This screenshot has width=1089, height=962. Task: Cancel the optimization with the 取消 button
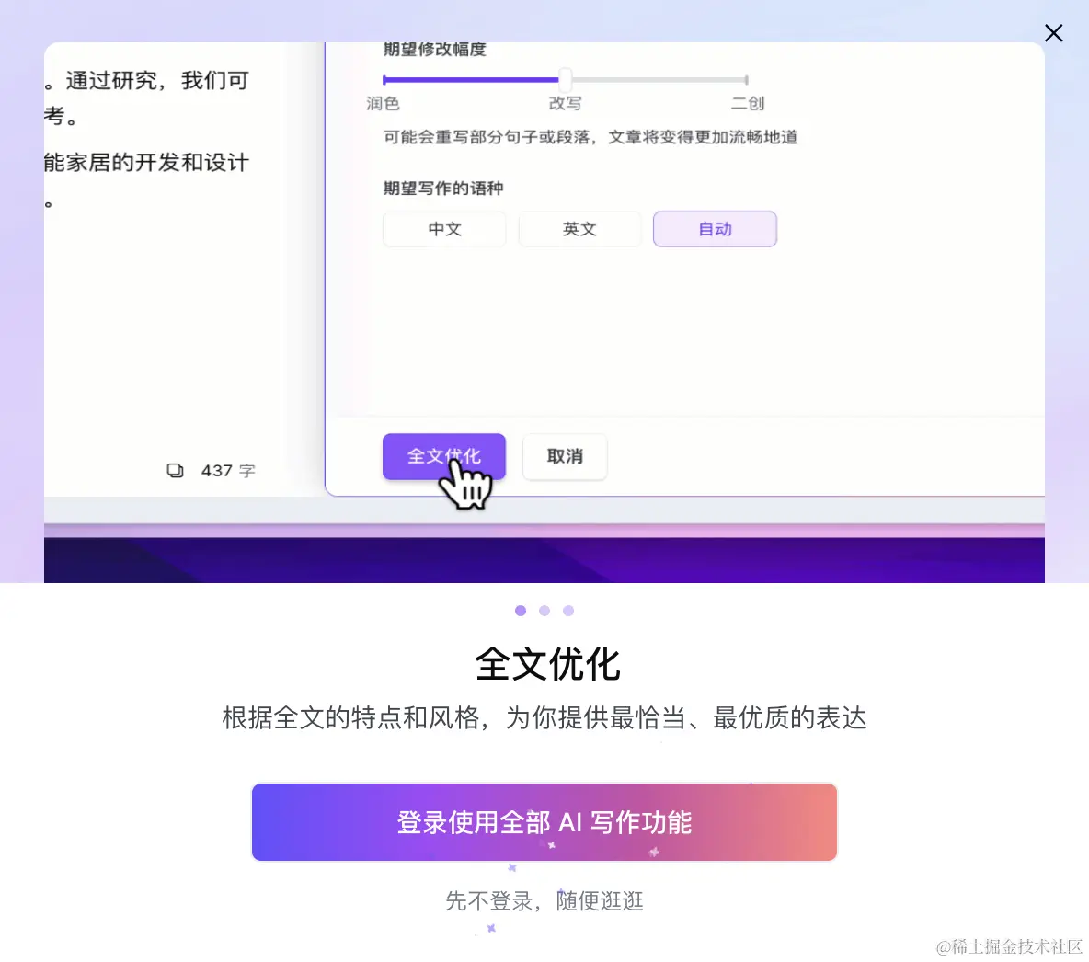coord(564,457)
